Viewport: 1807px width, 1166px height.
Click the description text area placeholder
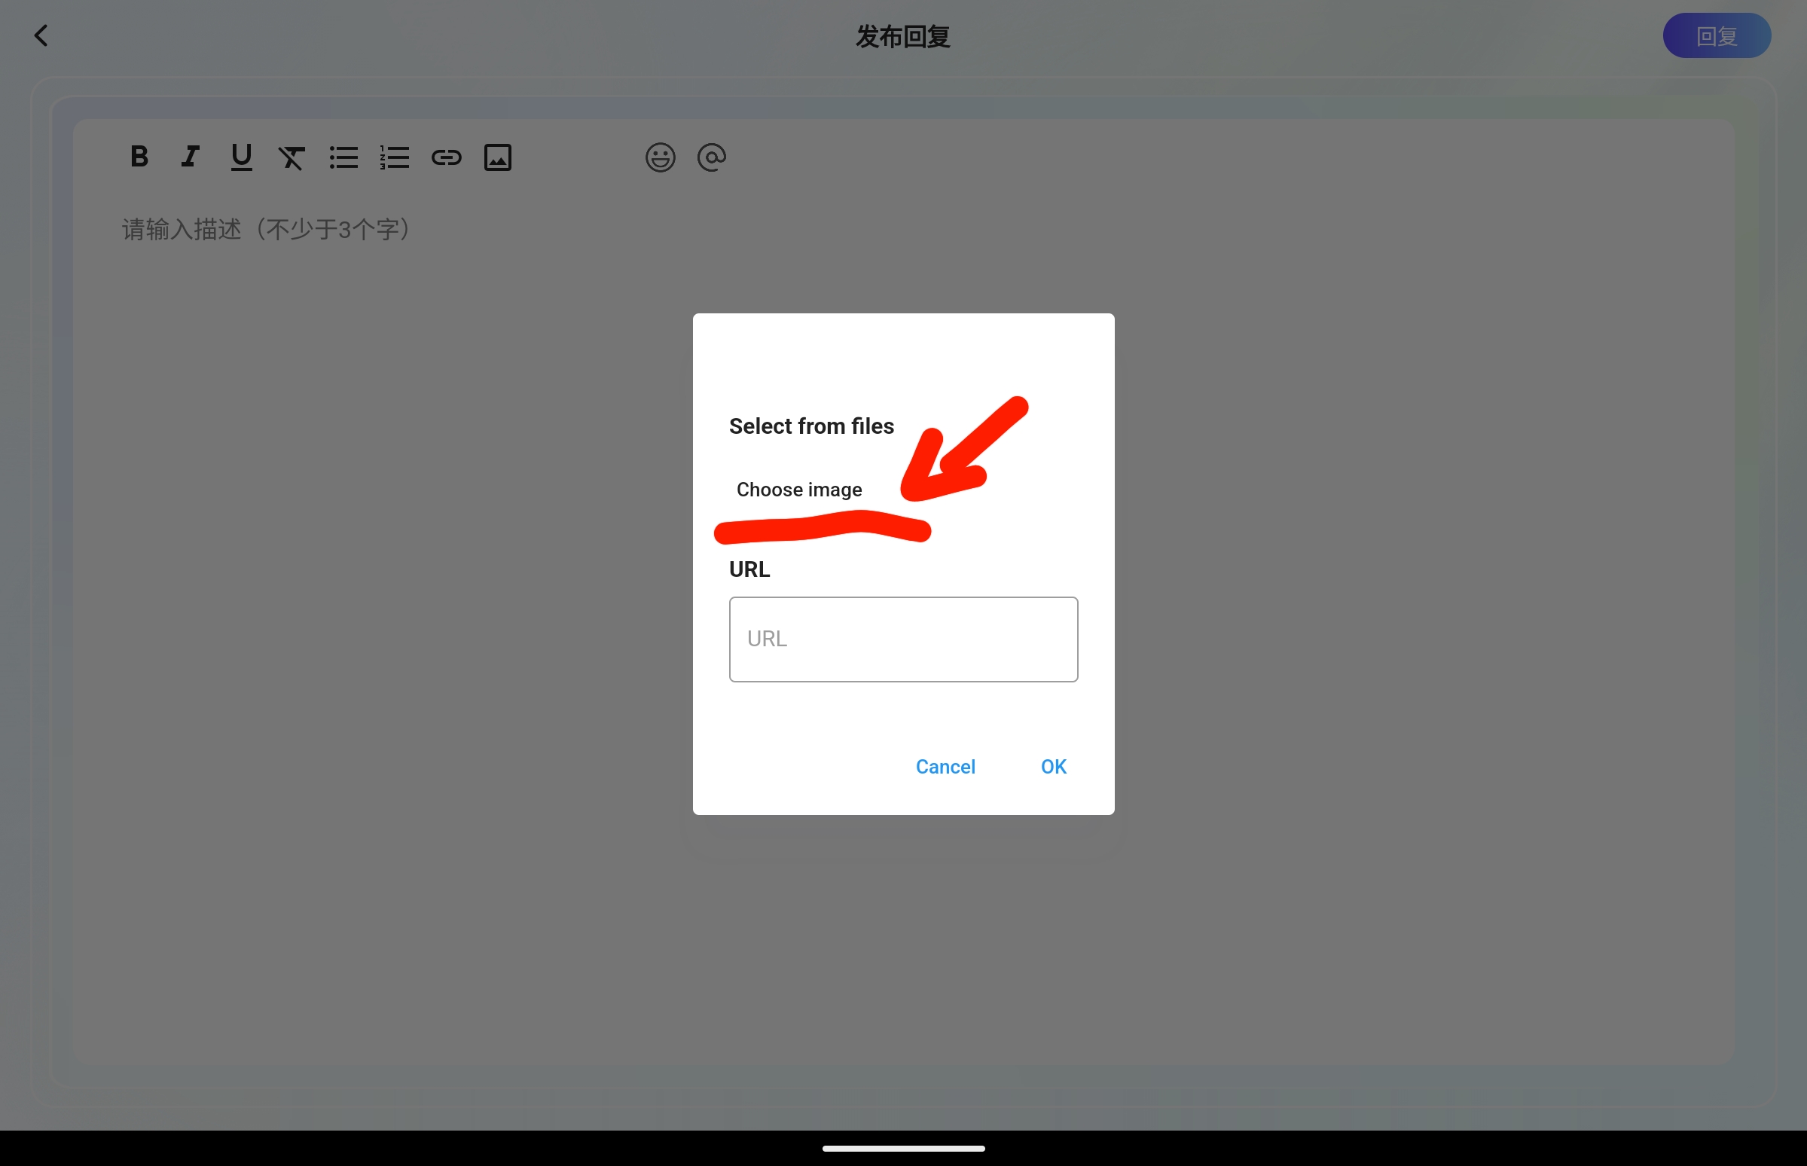click(267, 230)
